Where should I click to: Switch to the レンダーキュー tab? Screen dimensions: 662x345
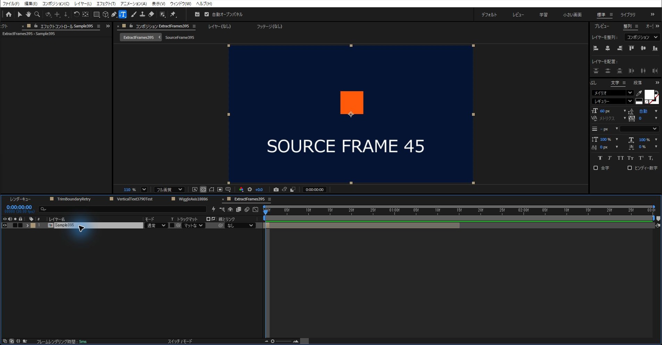coord(20,199)
